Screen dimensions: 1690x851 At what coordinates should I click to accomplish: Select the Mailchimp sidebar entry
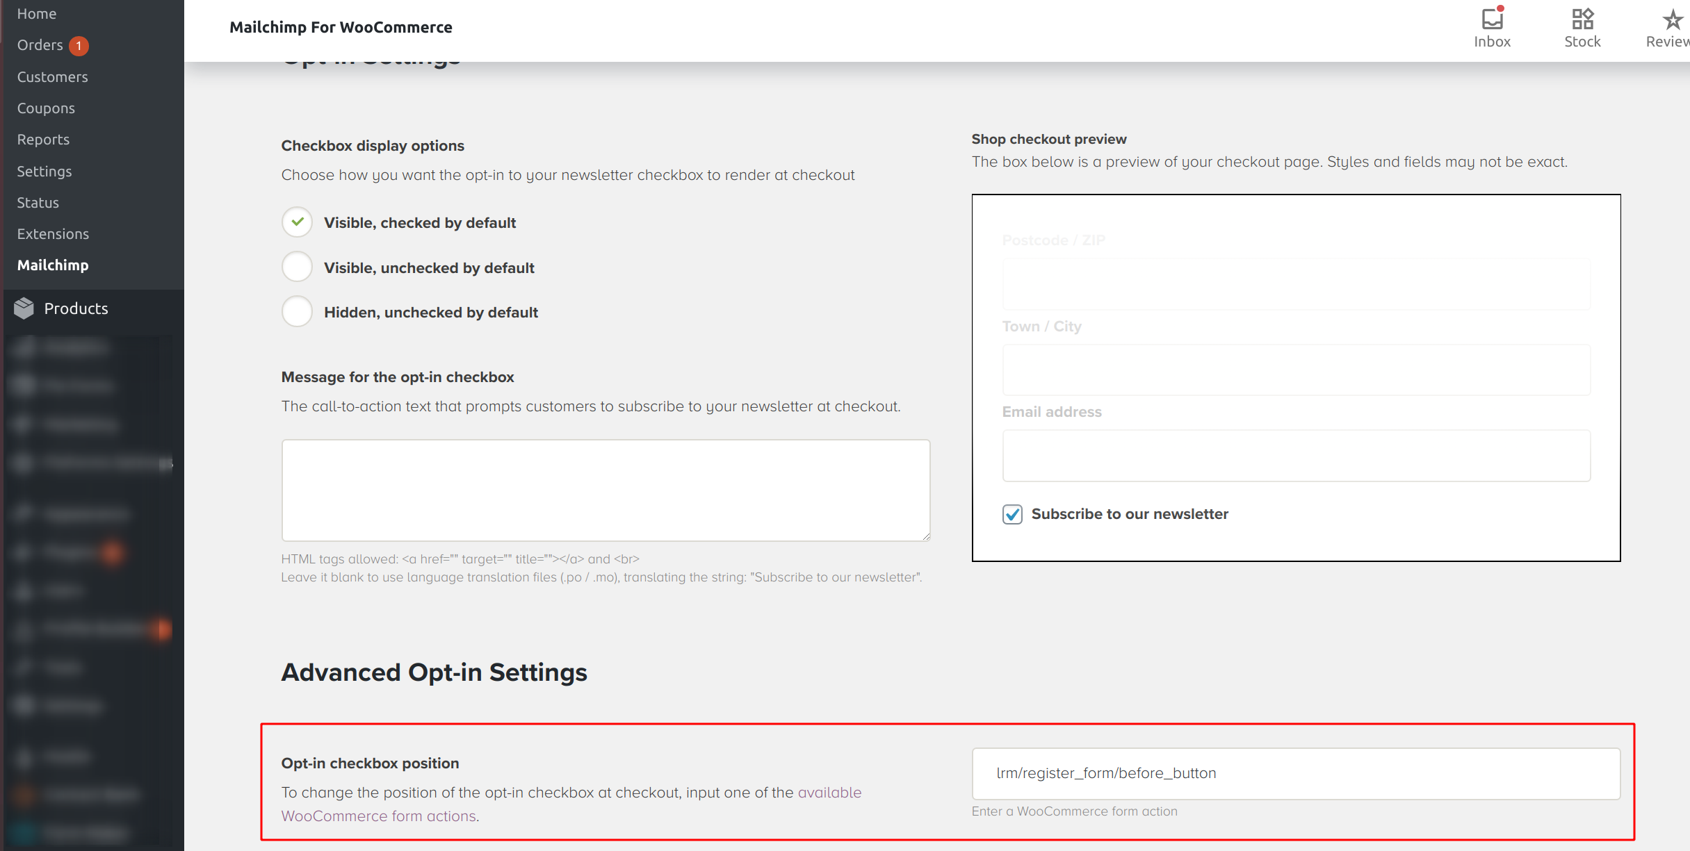[53, 265]
